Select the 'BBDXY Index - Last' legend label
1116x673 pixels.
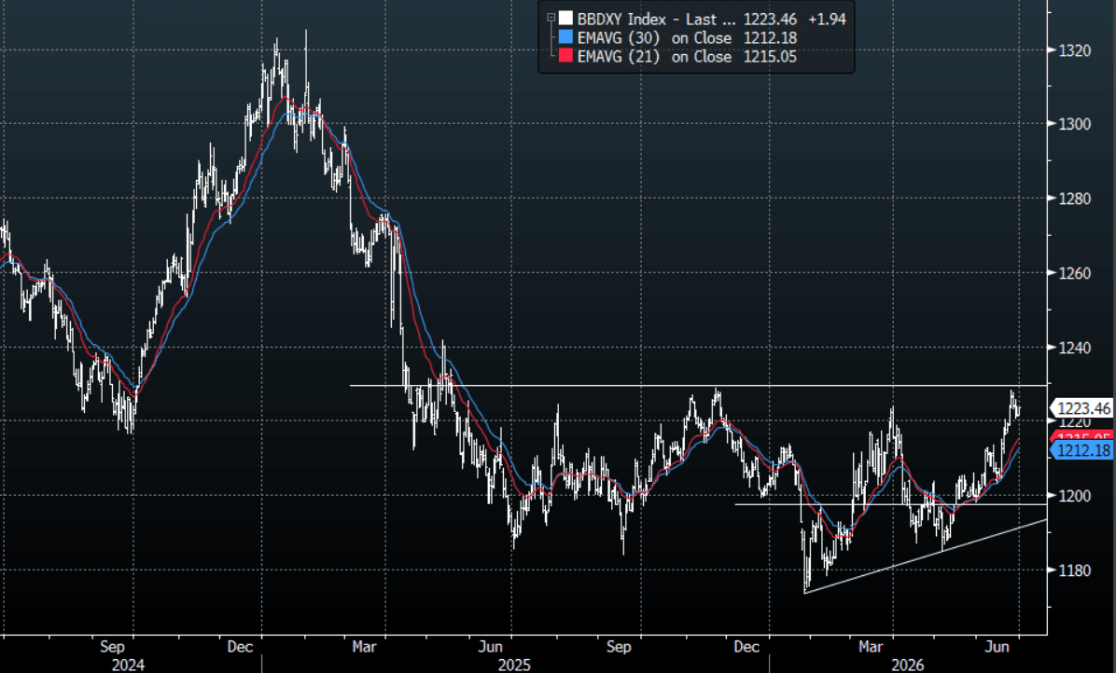click(x=656, y=20)
